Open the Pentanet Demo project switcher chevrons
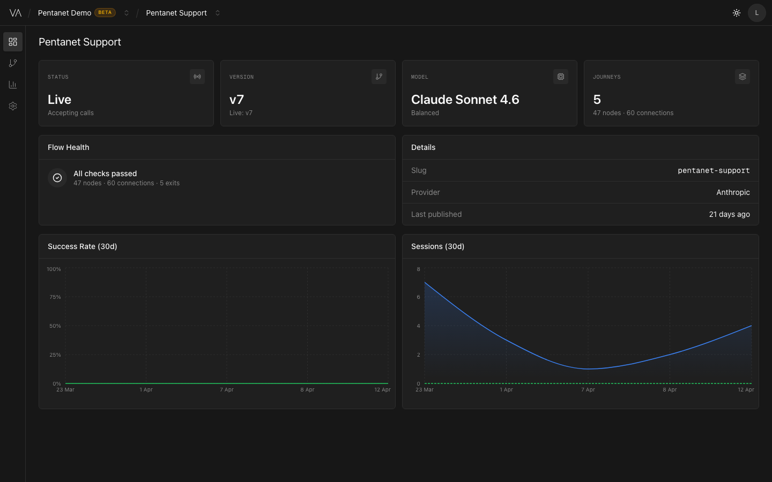Image resolution: width=772 pixels, height=482 pixels. click(126, 12)
